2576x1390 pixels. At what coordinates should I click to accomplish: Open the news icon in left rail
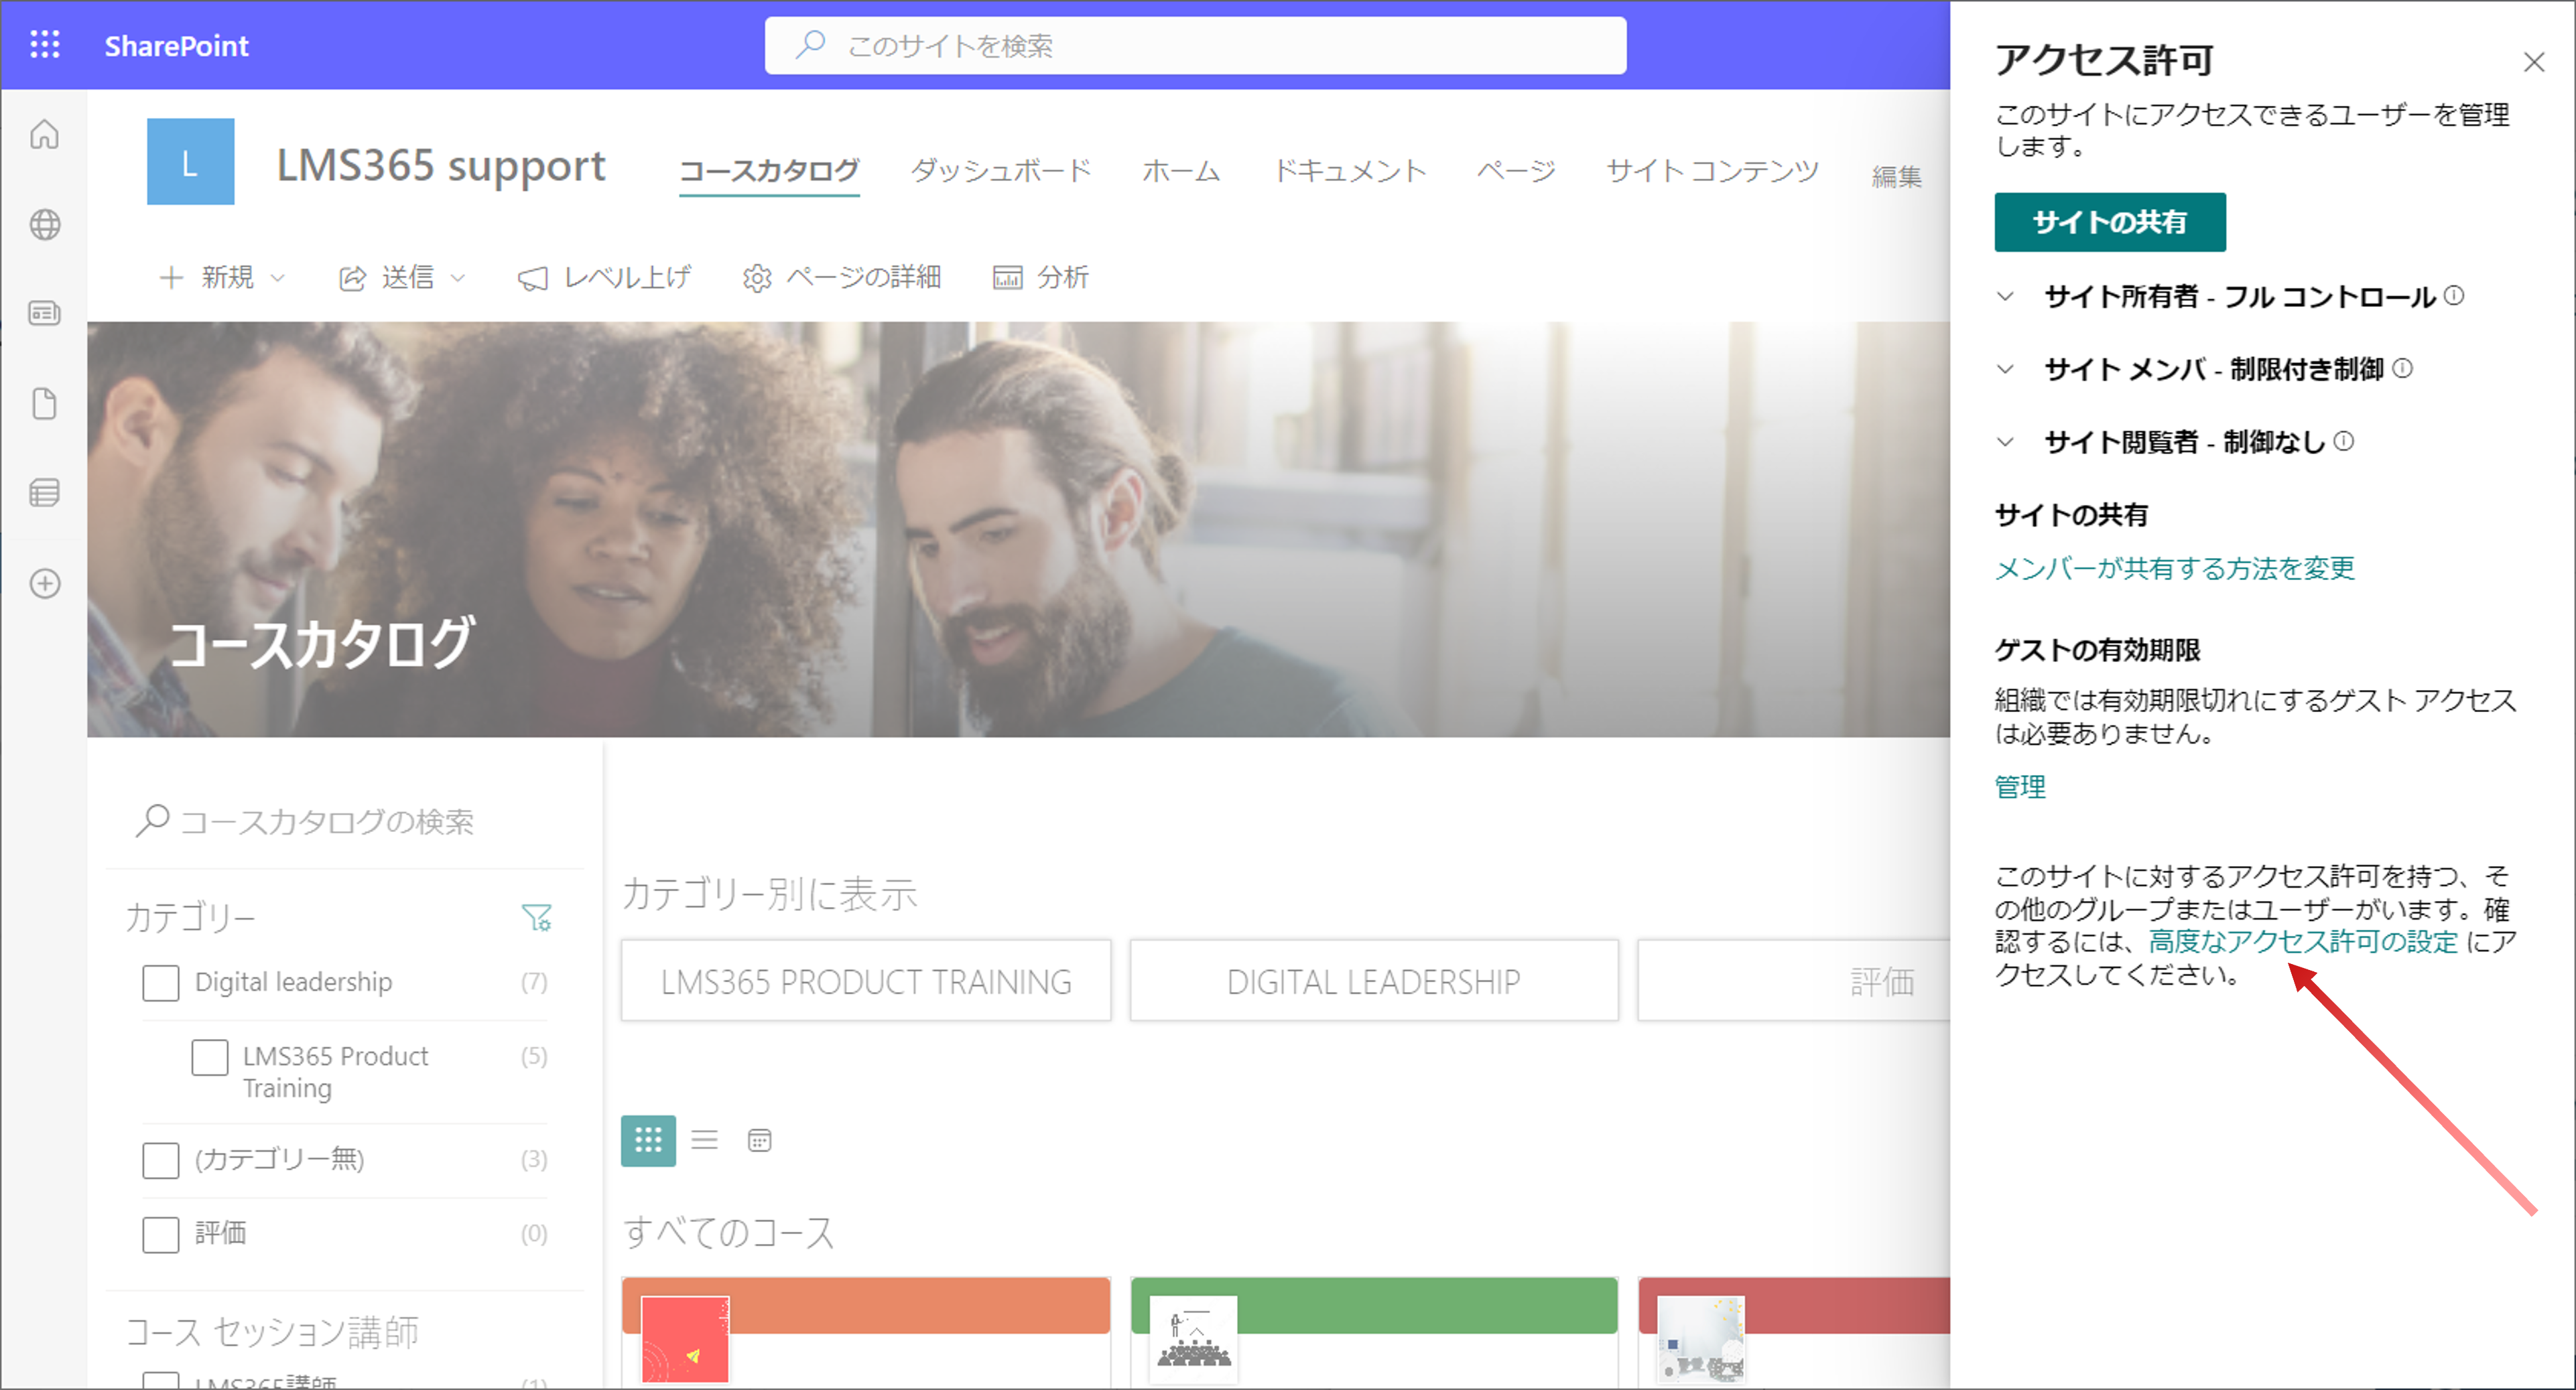pos(45,314)
